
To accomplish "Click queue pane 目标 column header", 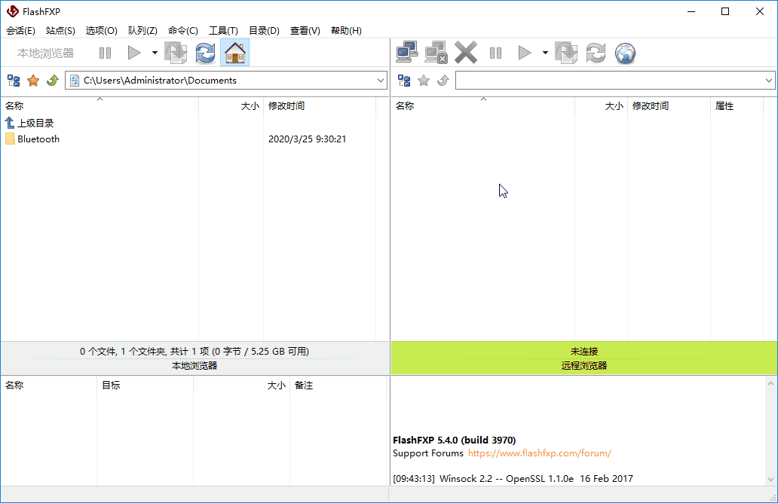I will coord(145,385).
